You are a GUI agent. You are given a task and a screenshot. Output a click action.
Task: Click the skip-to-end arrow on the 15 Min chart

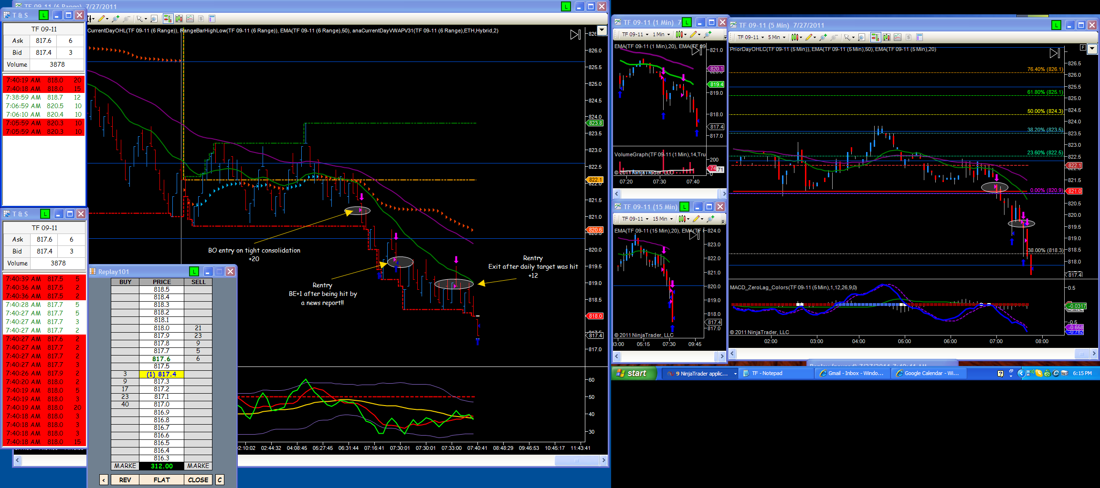pos(695,235)
